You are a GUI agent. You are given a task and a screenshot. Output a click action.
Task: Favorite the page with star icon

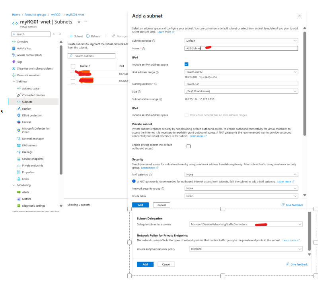[x=79, y=22]
